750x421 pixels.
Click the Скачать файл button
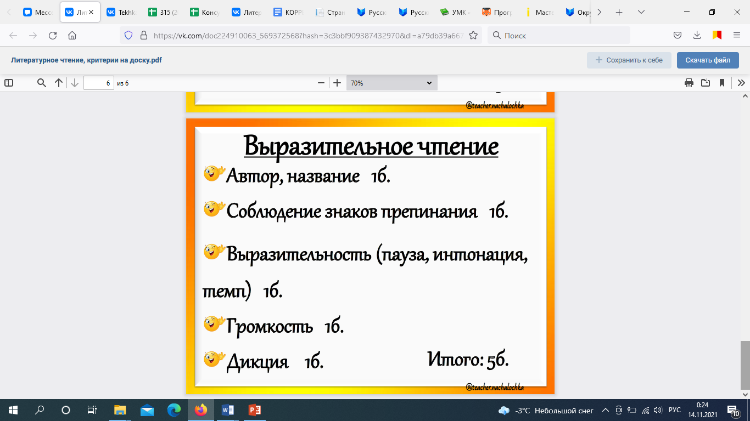coord(708,60)
